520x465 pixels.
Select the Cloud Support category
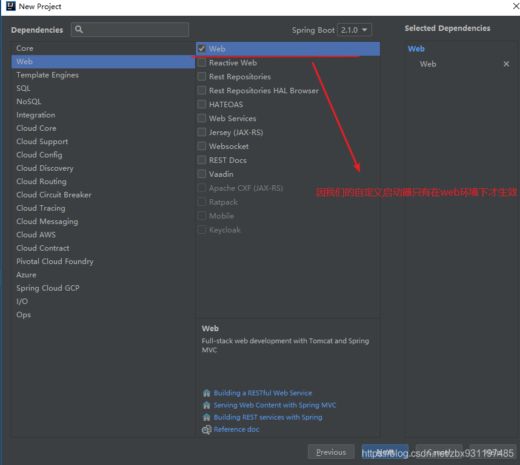click(103, 142)
